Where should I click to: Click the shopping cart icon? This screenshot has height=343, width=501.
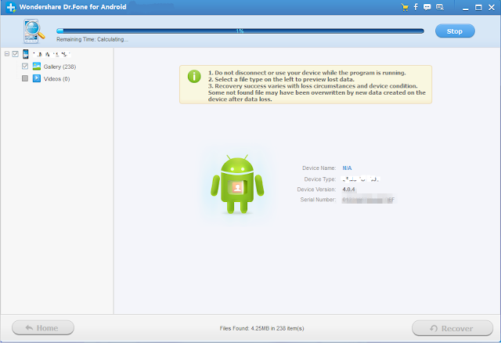point(405,7)
